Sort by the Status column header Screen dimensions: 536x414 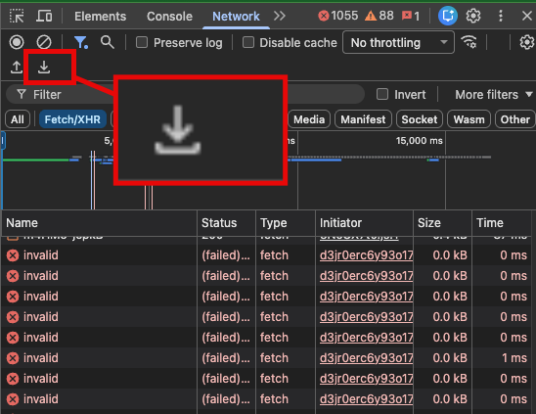tap(227, 223)
